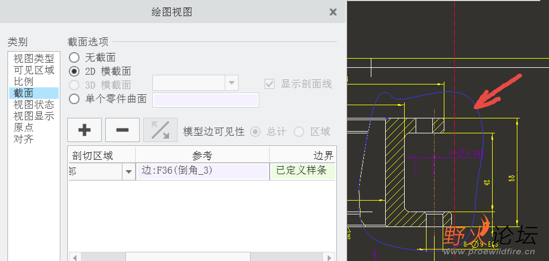Open the 原点 category

33,128
